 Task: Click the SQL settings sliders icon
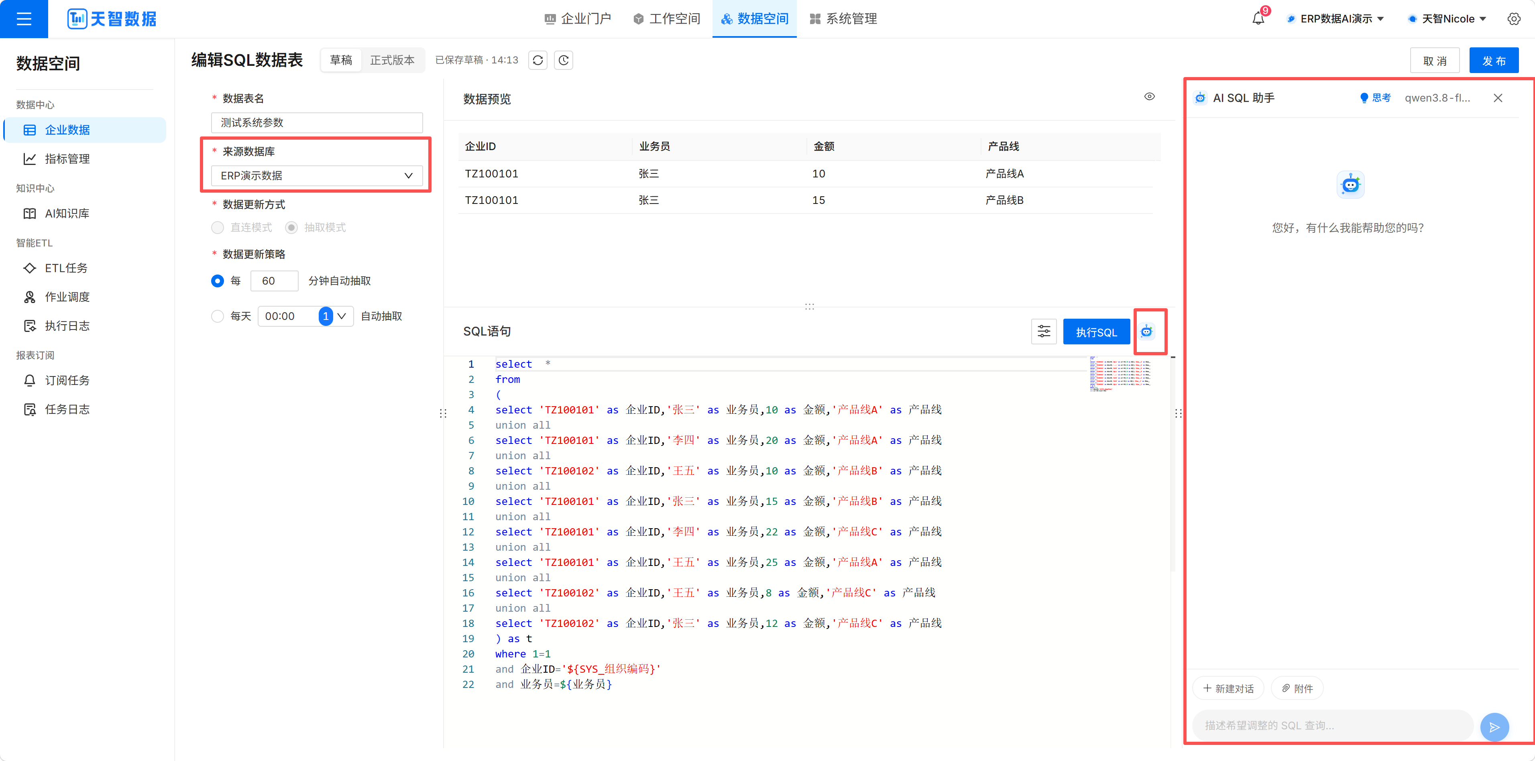tap(1044, 332)
